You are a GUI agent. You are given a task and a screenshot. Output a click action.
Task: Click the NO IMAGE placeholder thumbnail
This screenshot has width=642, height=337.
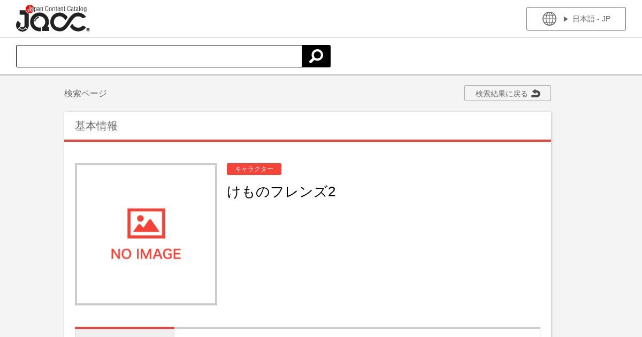point(146,234)
